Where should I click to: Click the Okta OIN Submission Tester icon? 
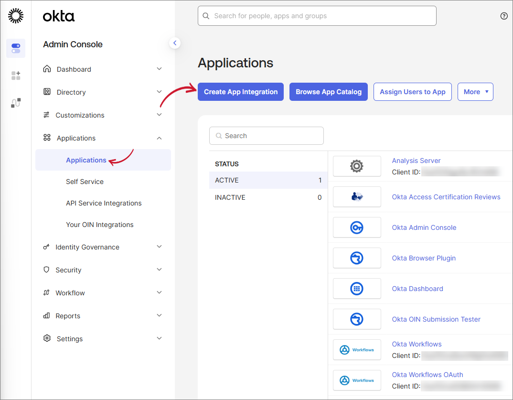click(357, 319)
